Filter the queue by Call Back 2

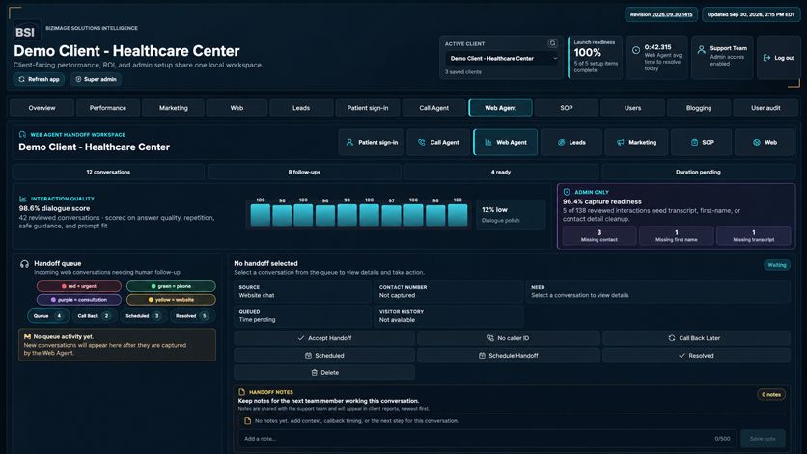[94, 316]
